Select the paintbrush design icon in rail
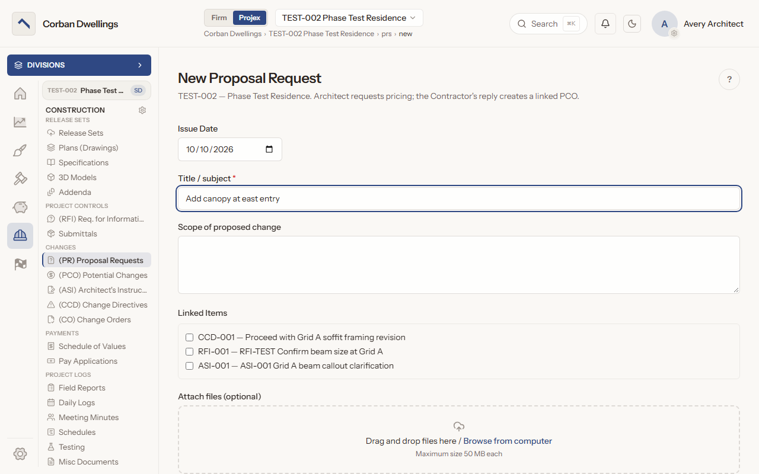 coord(20,150)
